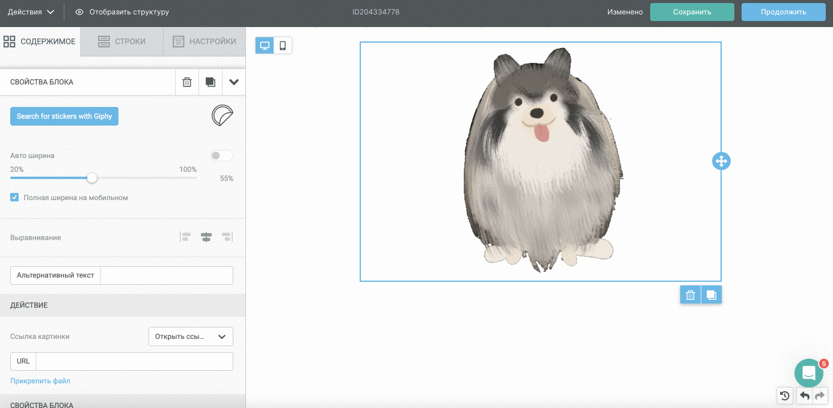This screenshot has width=833, height=408.
Task: Align image to the right
Action: point(227,237)
